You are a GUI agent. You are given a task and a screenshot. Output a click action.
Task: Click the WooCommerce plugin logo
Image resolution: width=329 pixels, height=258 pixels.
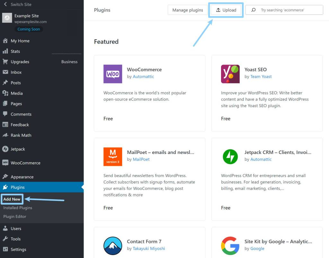point(113,74)
